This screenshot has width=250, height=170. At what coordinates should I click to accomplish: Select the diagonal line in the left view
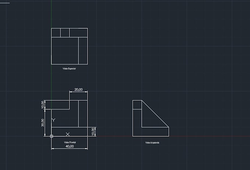(155, 114)
